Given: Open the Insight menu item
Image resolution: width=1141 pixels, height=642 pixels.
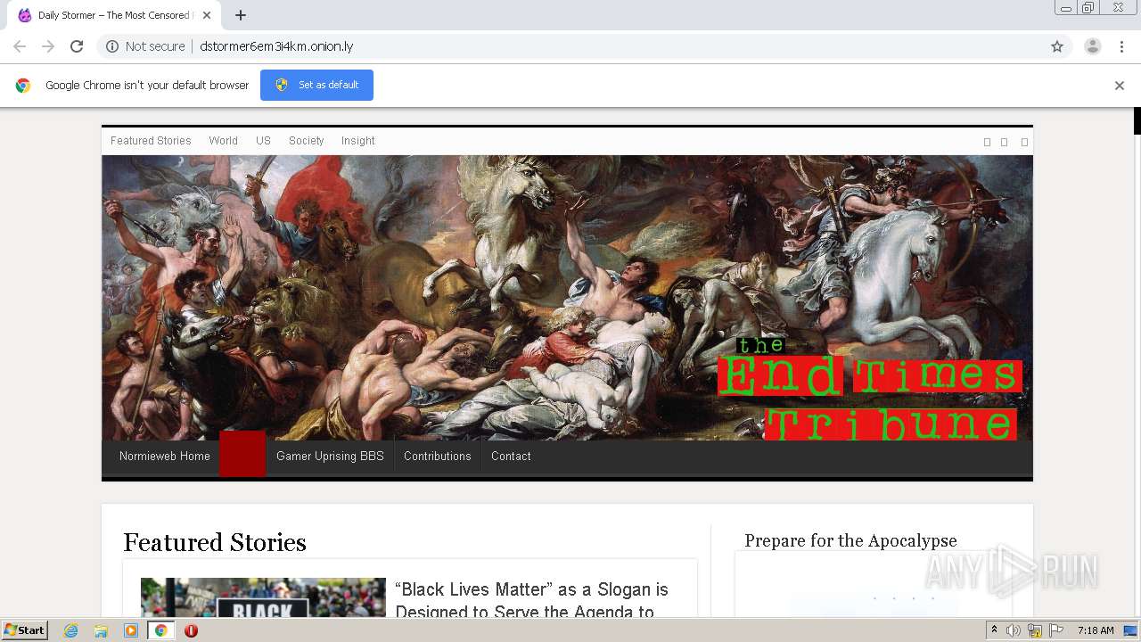Looking at the screenshot, I should (x=357, y=141).
